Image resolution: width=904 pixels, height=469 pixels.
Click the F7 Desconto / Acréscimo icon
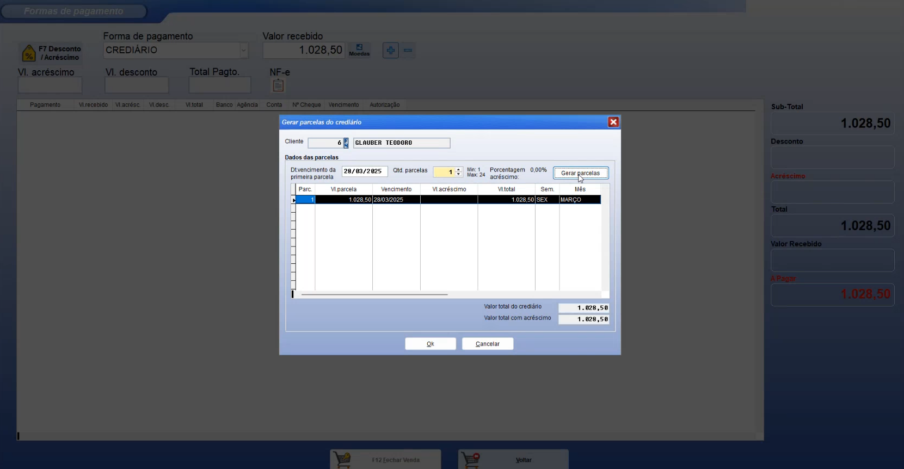[x=29, y=53]
